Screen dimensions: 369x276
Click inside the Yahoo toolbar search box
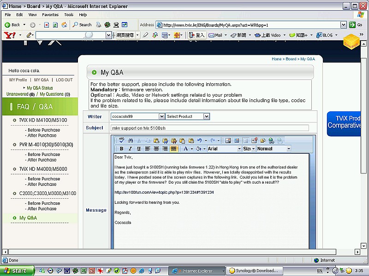pos(71,35)
